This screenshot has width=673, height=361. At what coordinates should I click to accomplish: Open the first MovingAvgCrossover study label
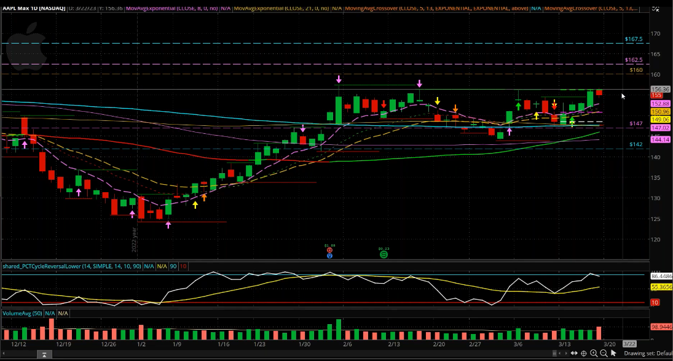[x=436, y=8]
